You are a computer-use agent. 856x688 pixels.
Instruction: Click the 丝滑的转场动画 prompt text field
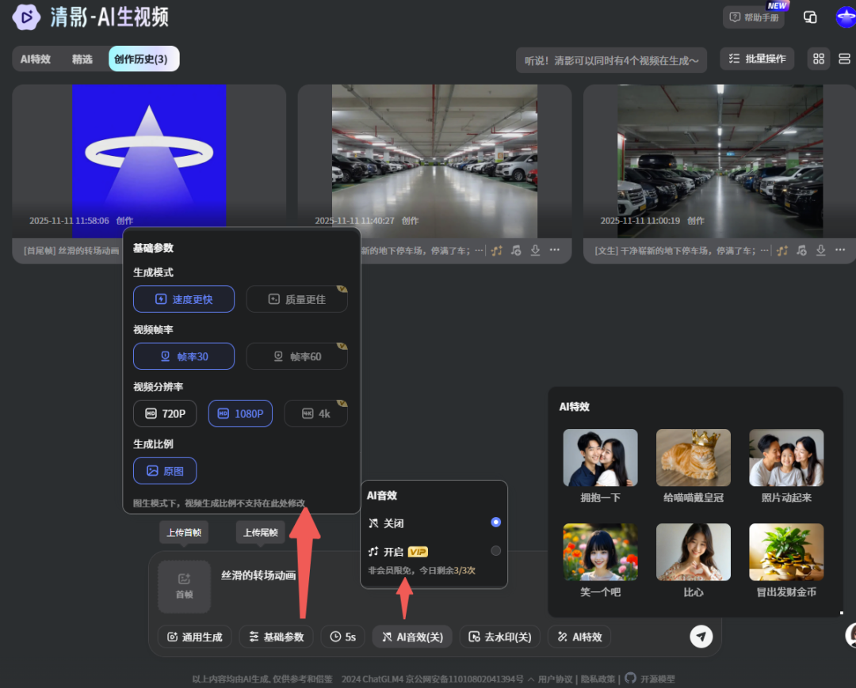pyautogui.click(x=258, y=576)
